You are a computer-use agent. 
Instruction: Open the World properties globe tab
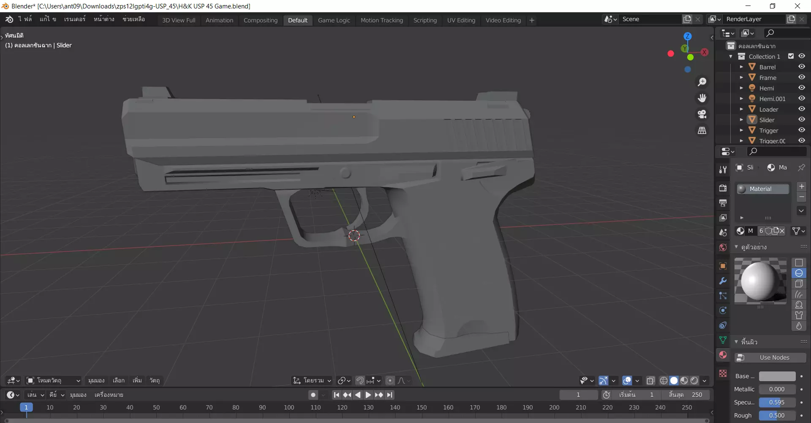723,247
